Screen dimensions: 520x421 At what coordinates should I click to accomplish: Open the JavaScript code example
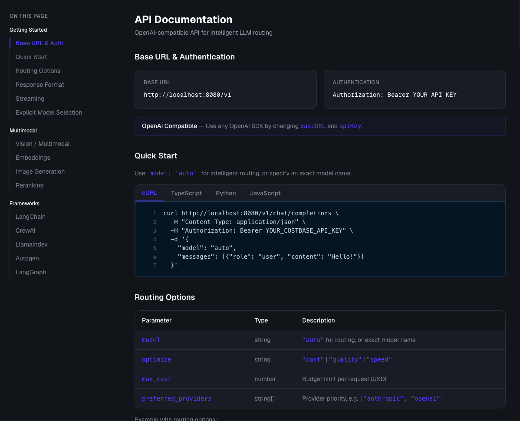[265, 193]
